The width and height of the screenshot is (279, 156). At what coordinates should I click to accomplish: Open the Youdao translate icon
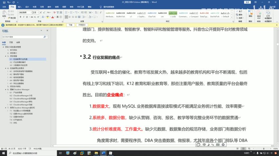(268, 15)
